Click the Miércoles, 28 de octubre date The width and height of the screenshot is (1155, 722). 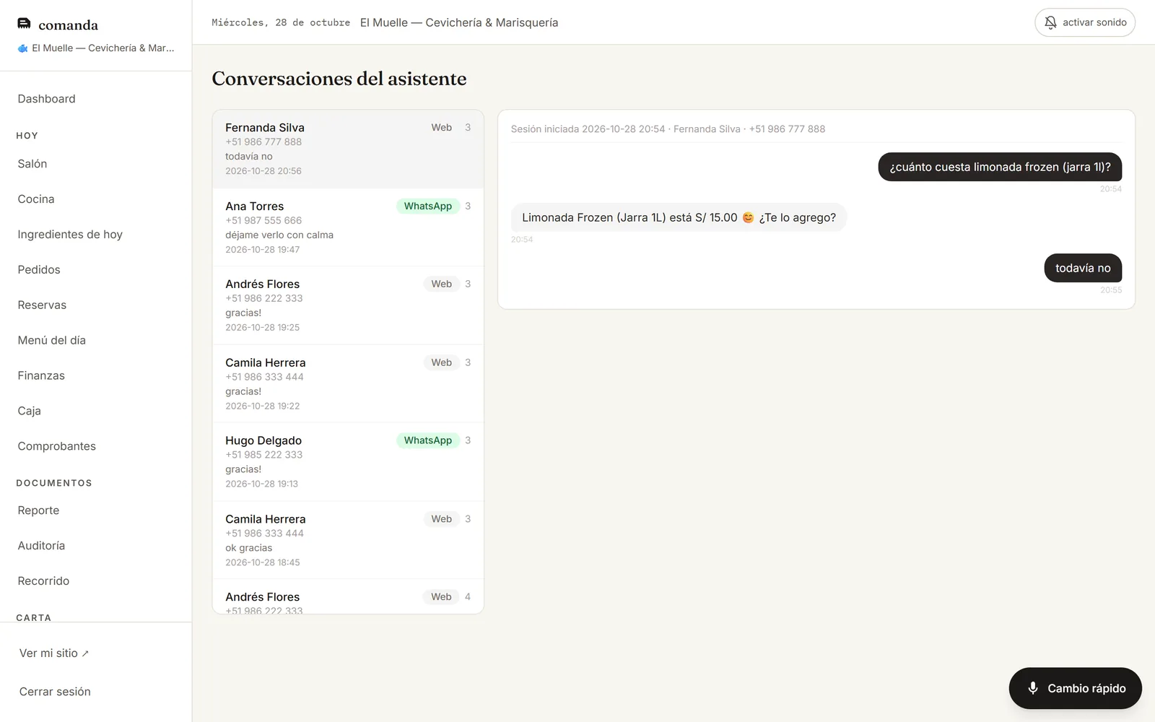tap(281, 23)
